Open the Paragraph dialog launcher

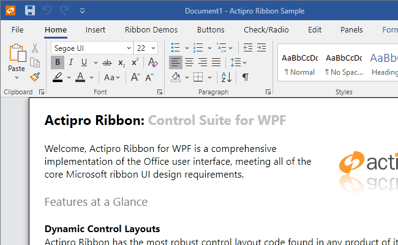coord(268,92)
